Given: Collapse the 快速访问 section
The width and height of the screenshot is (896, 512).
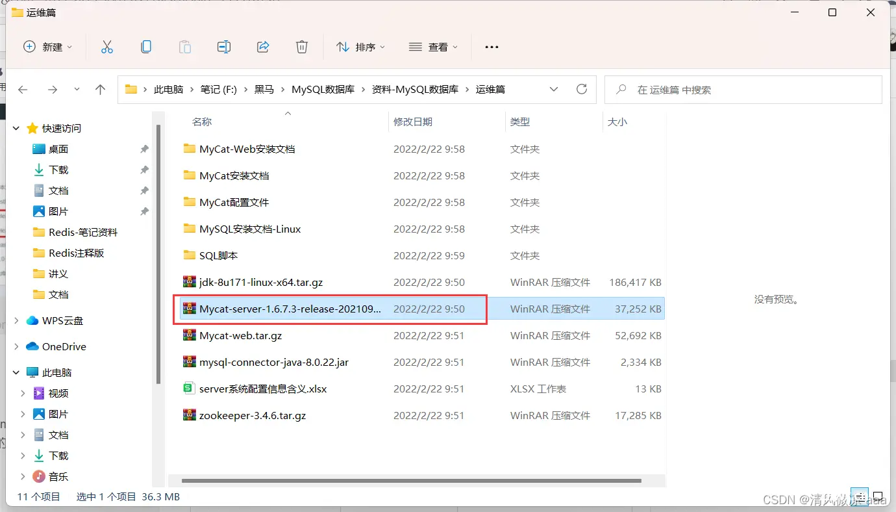Looking at the screenshot, I should click(x=18, y=129).
